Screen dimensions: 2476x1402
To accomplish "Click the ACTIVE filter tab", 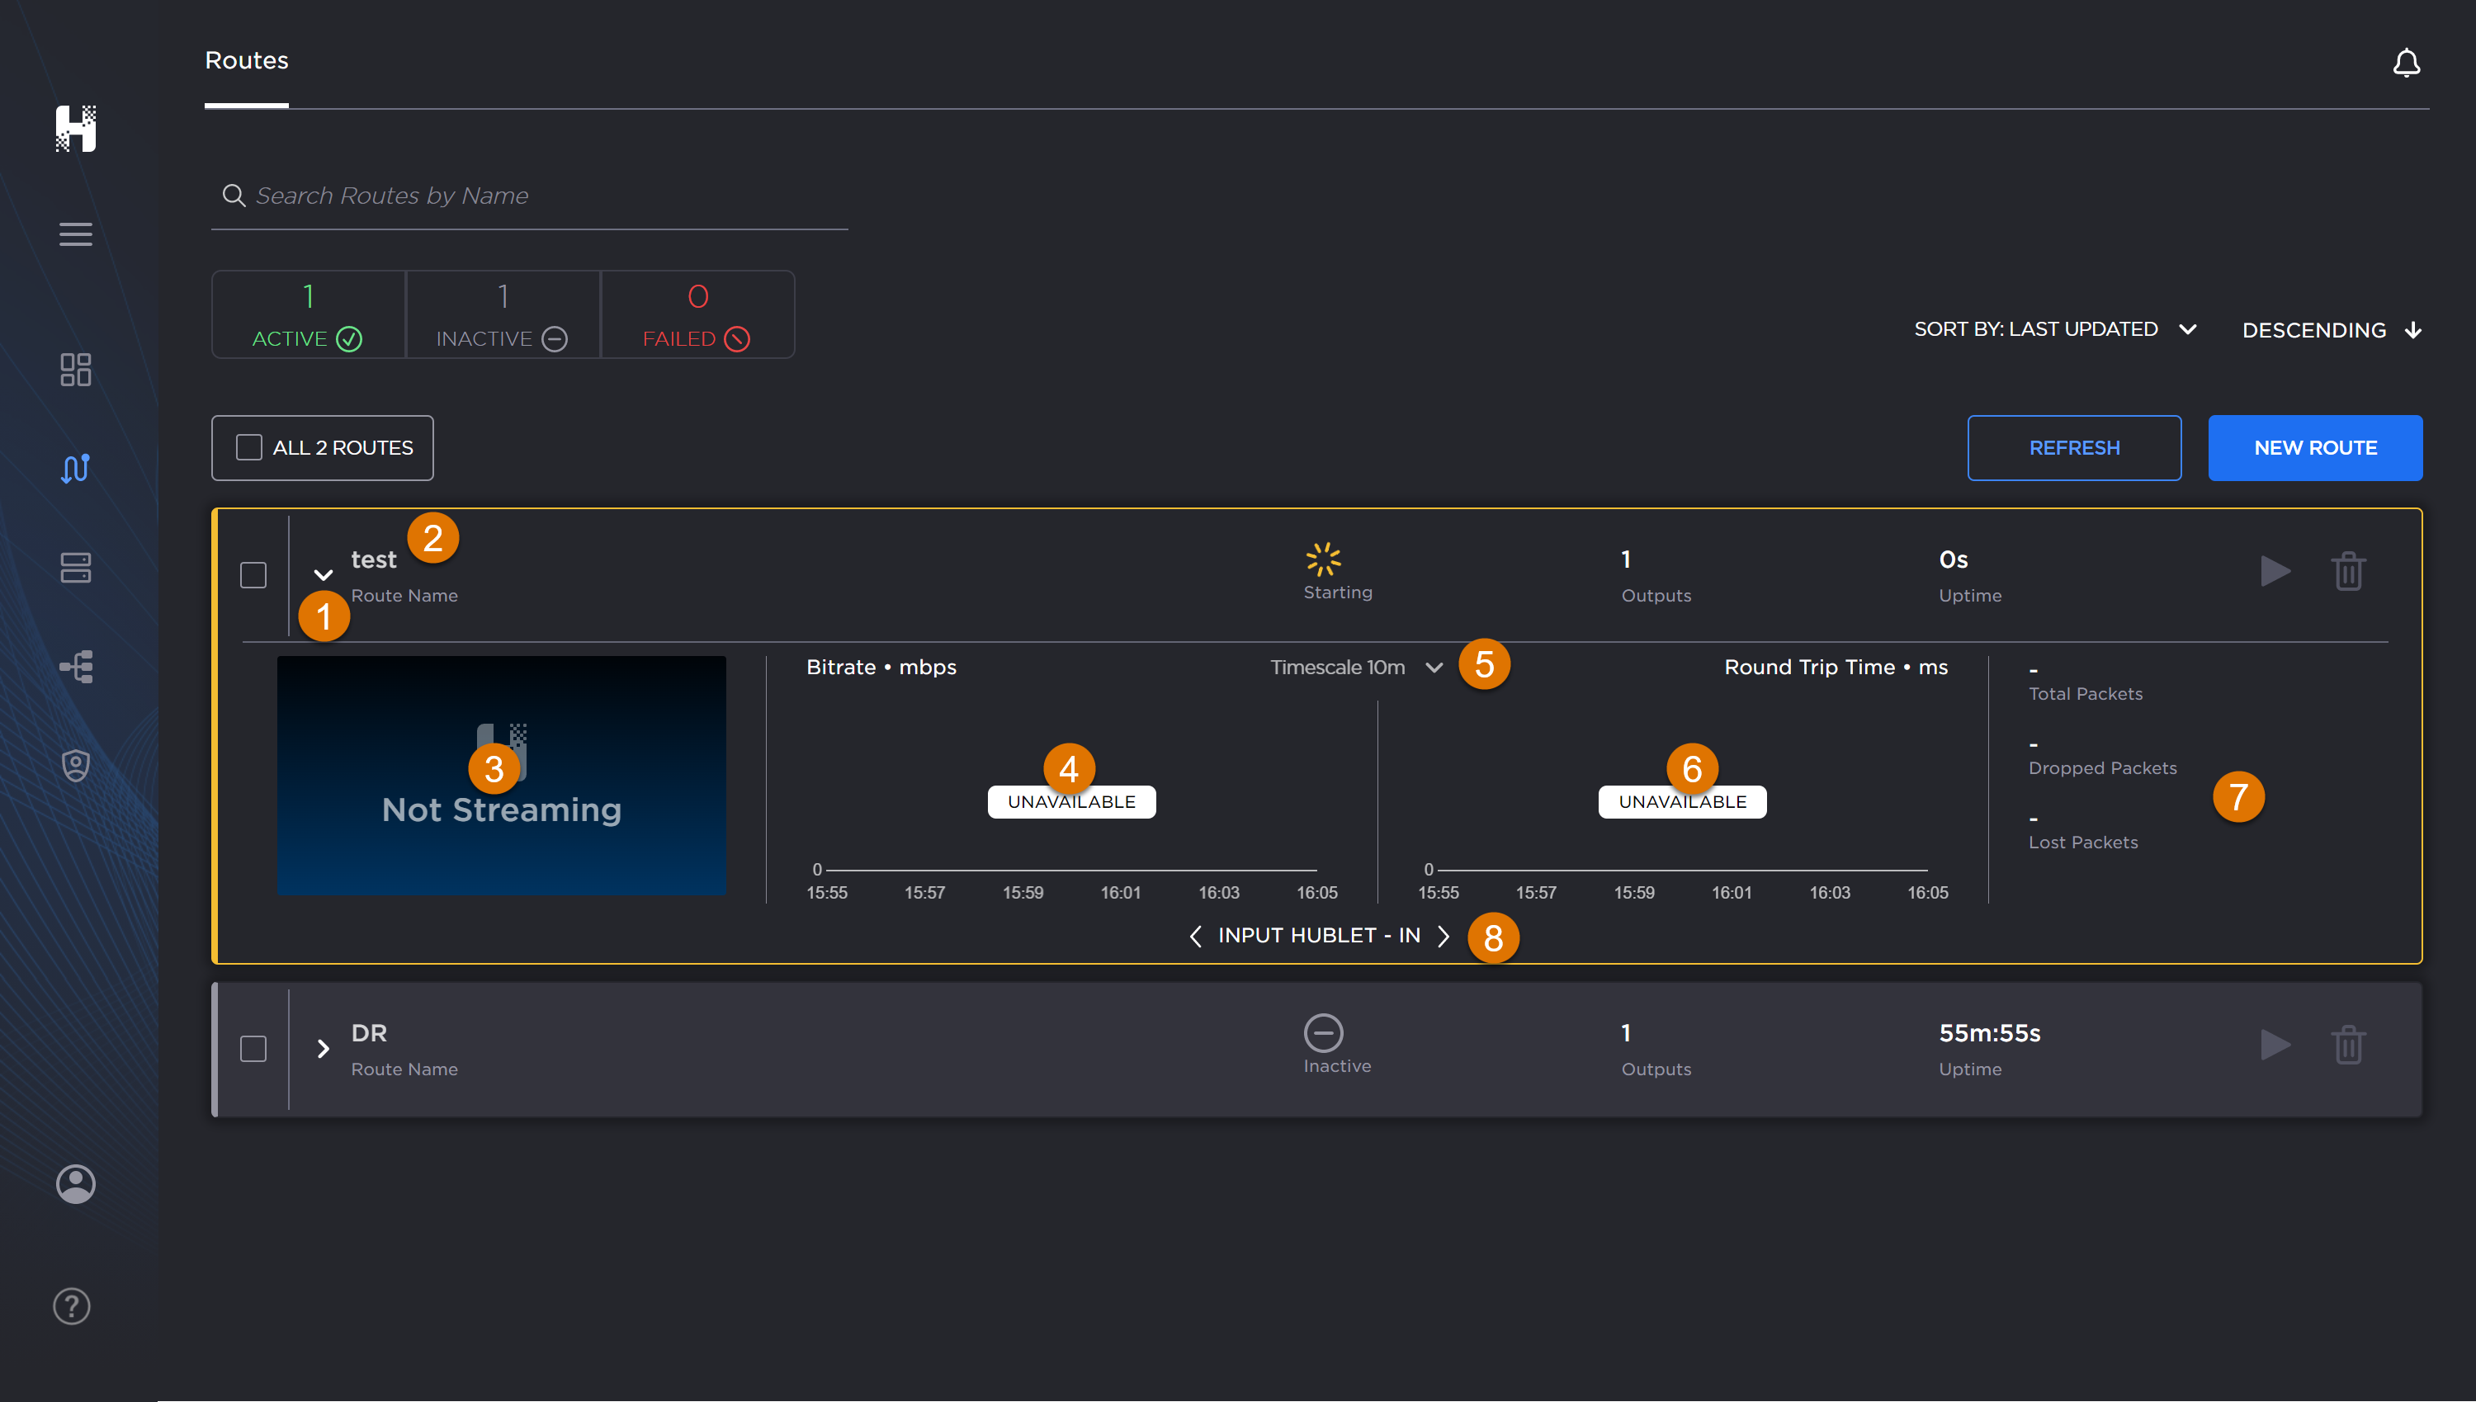I will [308, 316].
